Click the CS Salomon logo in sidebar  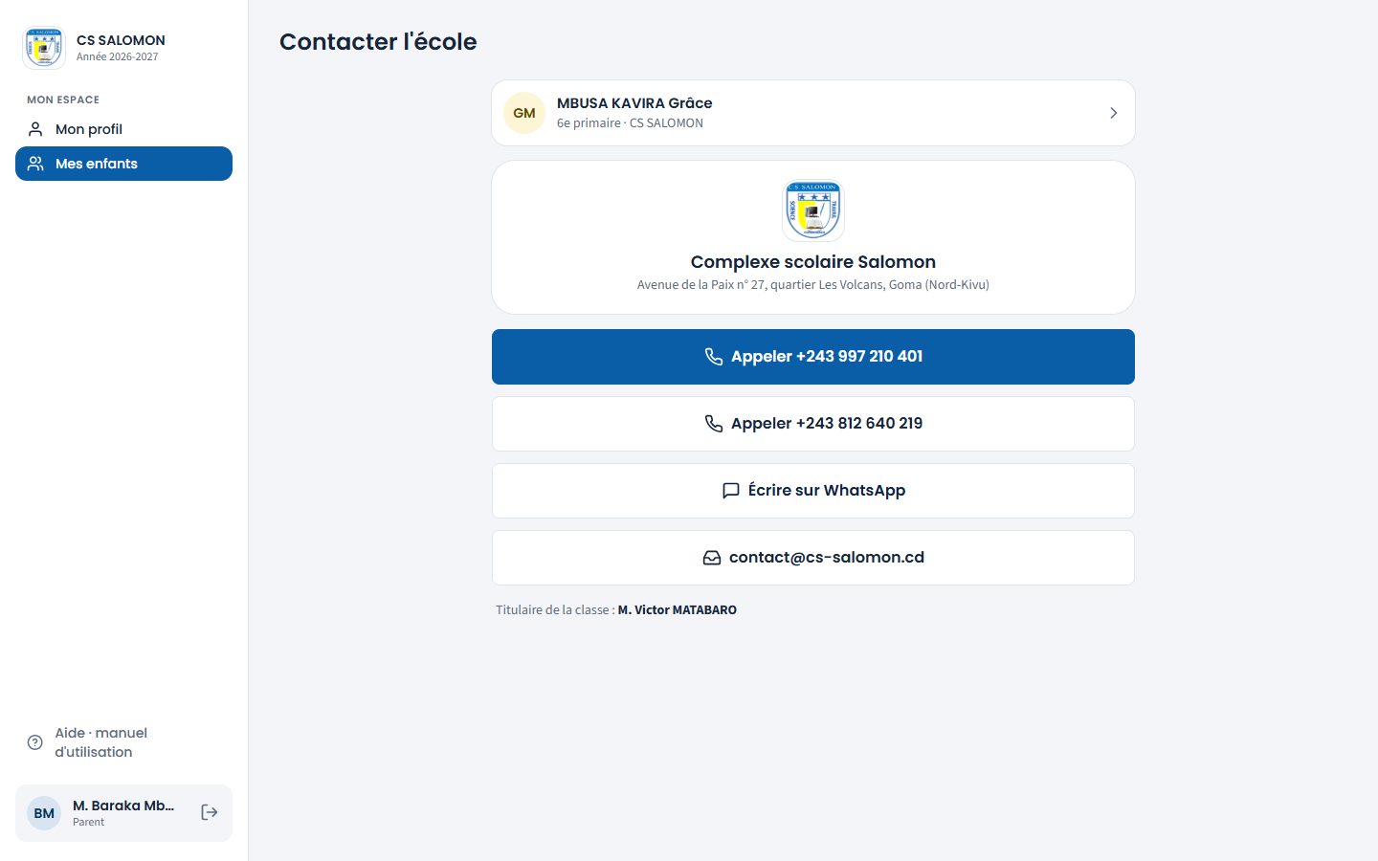44,48
